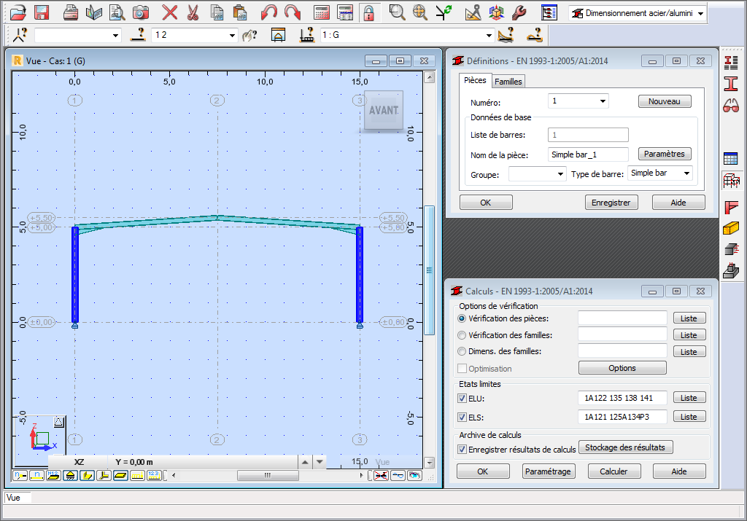Image resolution: width=747 pixels, height=521 pixels.
Task: Open the wrench preferences icon
Action: coord(519,13)
